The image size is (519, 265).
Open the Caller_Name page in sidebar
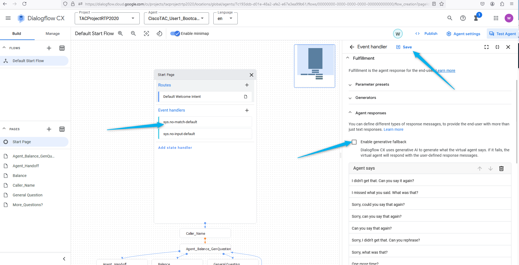point(24,185)
